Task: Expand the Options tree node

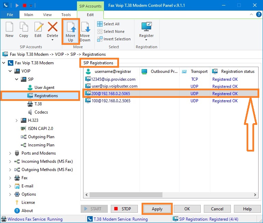Action: click(x=10, y=194)
